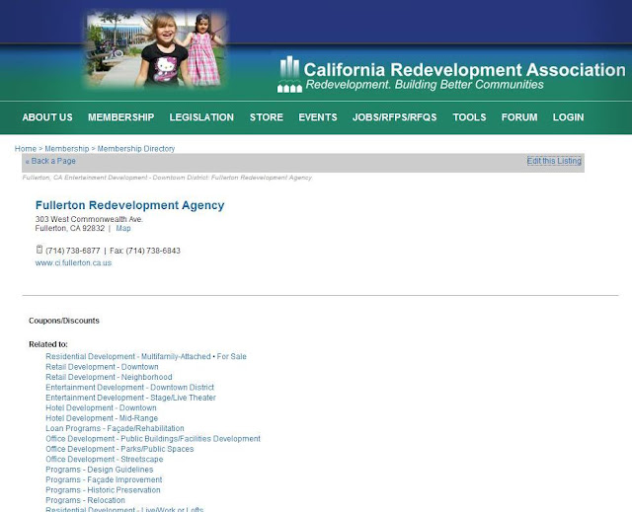Click the tagline Redevelopment. Building Better Communities
Screen dimensions: 632x512
pos(425,85)
